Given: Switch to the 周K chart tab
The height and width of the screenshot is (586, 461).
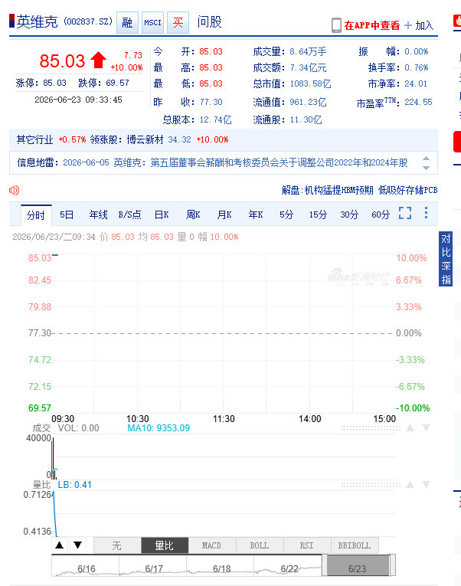Looking at the screenshot, I should pyautogui.click(x=193, y=214).
